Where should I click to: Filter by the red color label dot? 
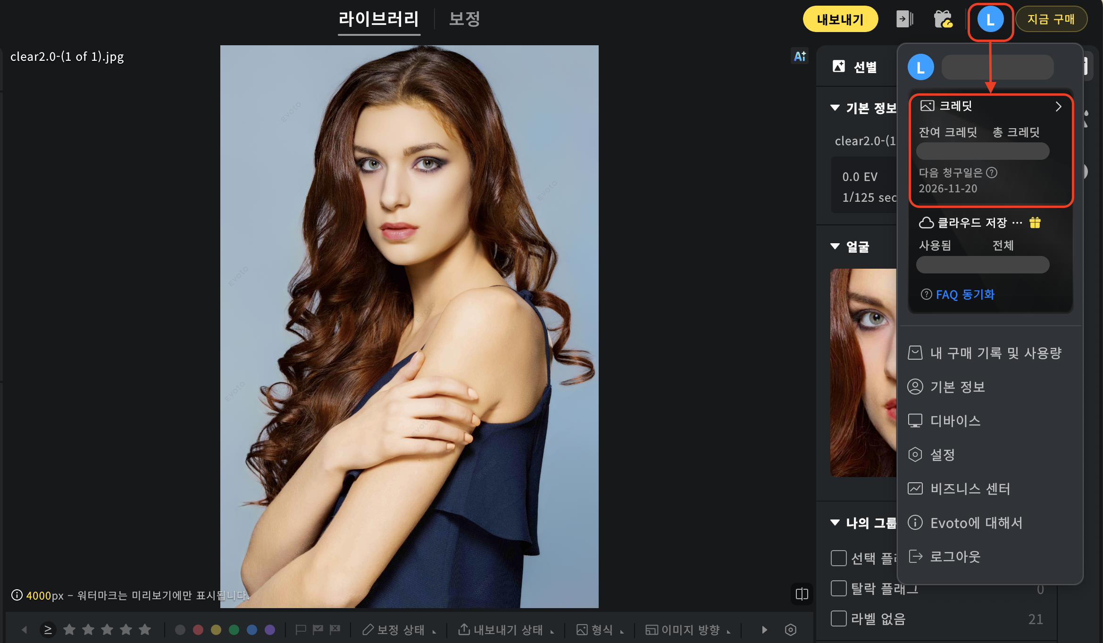pyautogui.click(x=198, y=629)
